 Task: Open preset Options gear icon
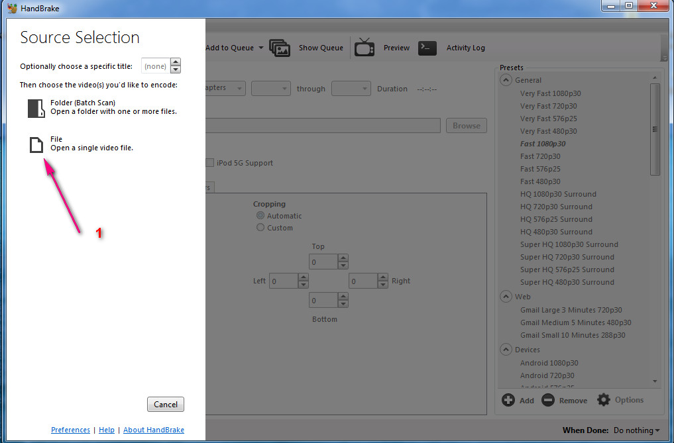pyautogui.click(x=604, y=399)
